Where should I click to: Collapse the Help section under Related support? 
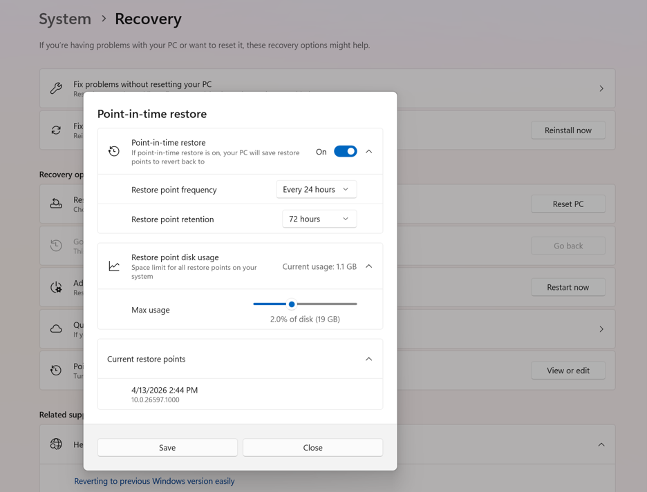(x=601, y=444)
